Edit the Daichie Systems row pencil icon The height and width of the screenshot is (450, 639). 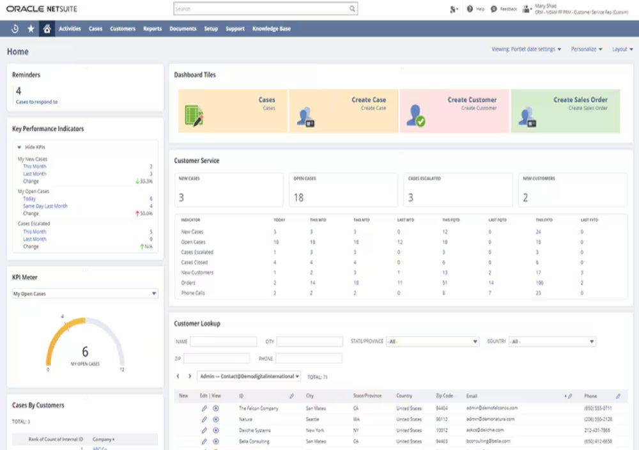[204, 430]
